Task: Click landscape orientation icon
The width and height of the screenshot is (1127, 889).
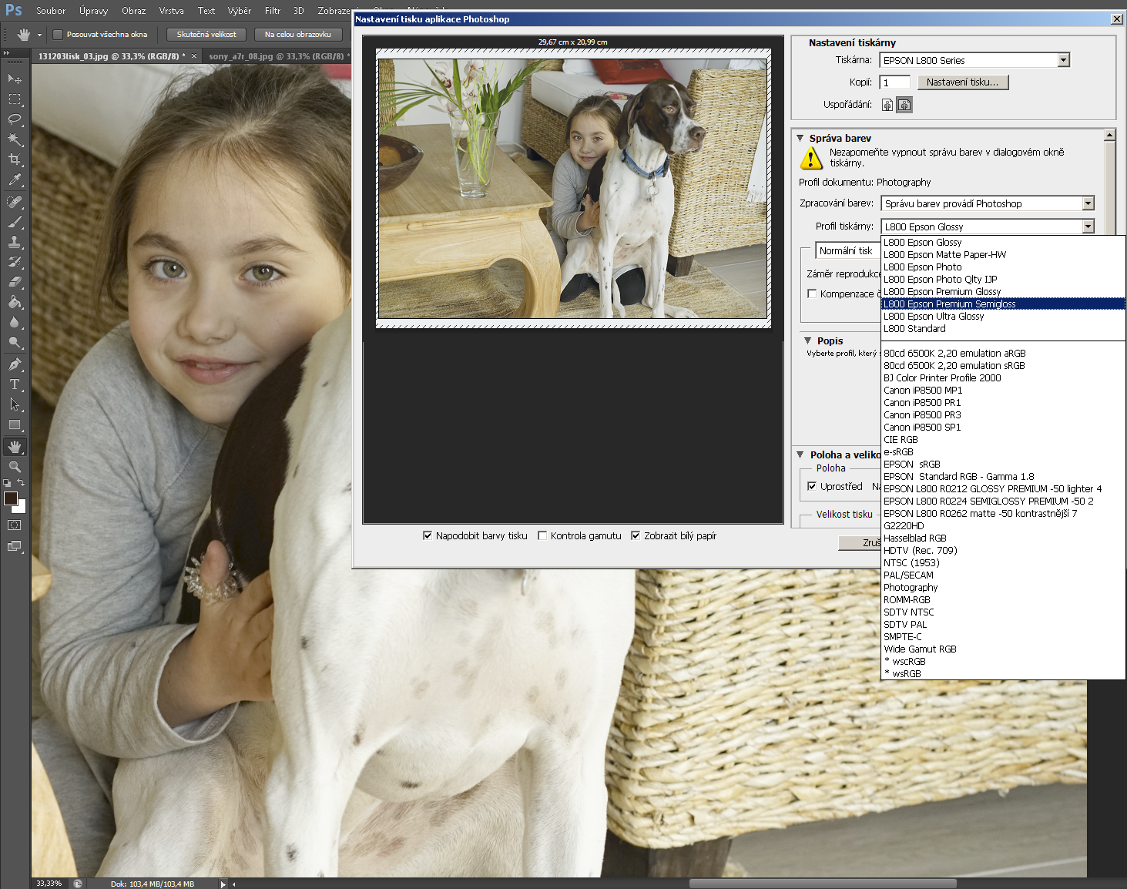Action: [x=904, y=105]
